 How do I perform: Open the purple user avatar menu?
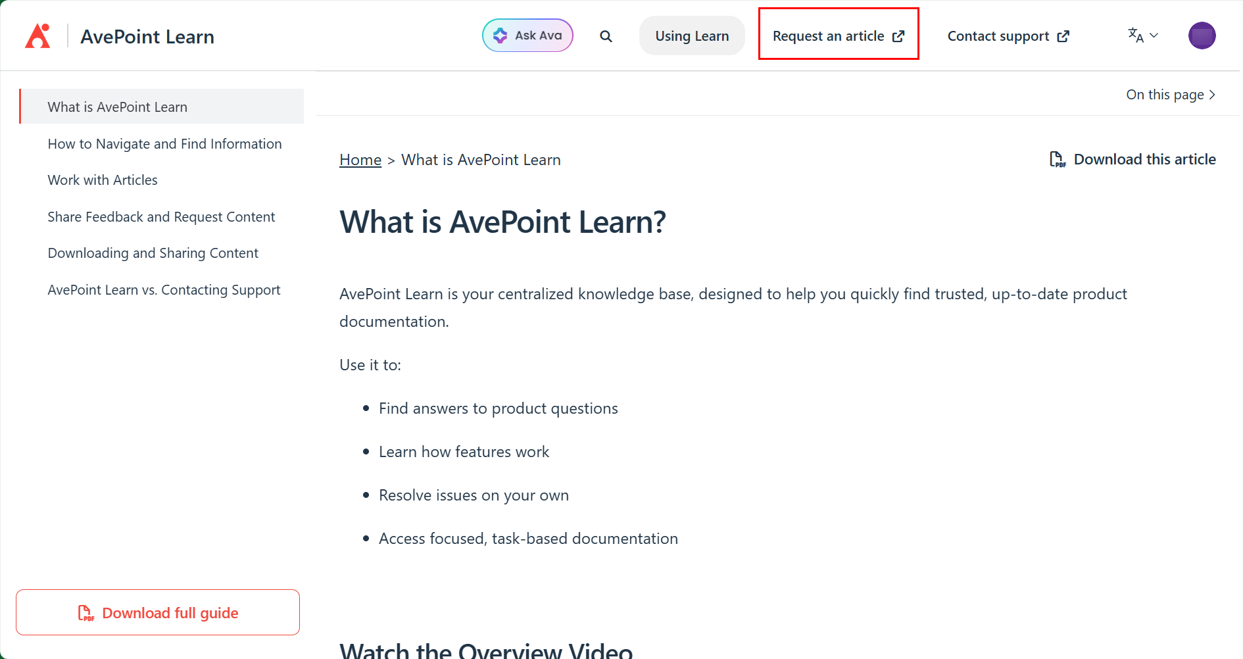(1202, 36)
